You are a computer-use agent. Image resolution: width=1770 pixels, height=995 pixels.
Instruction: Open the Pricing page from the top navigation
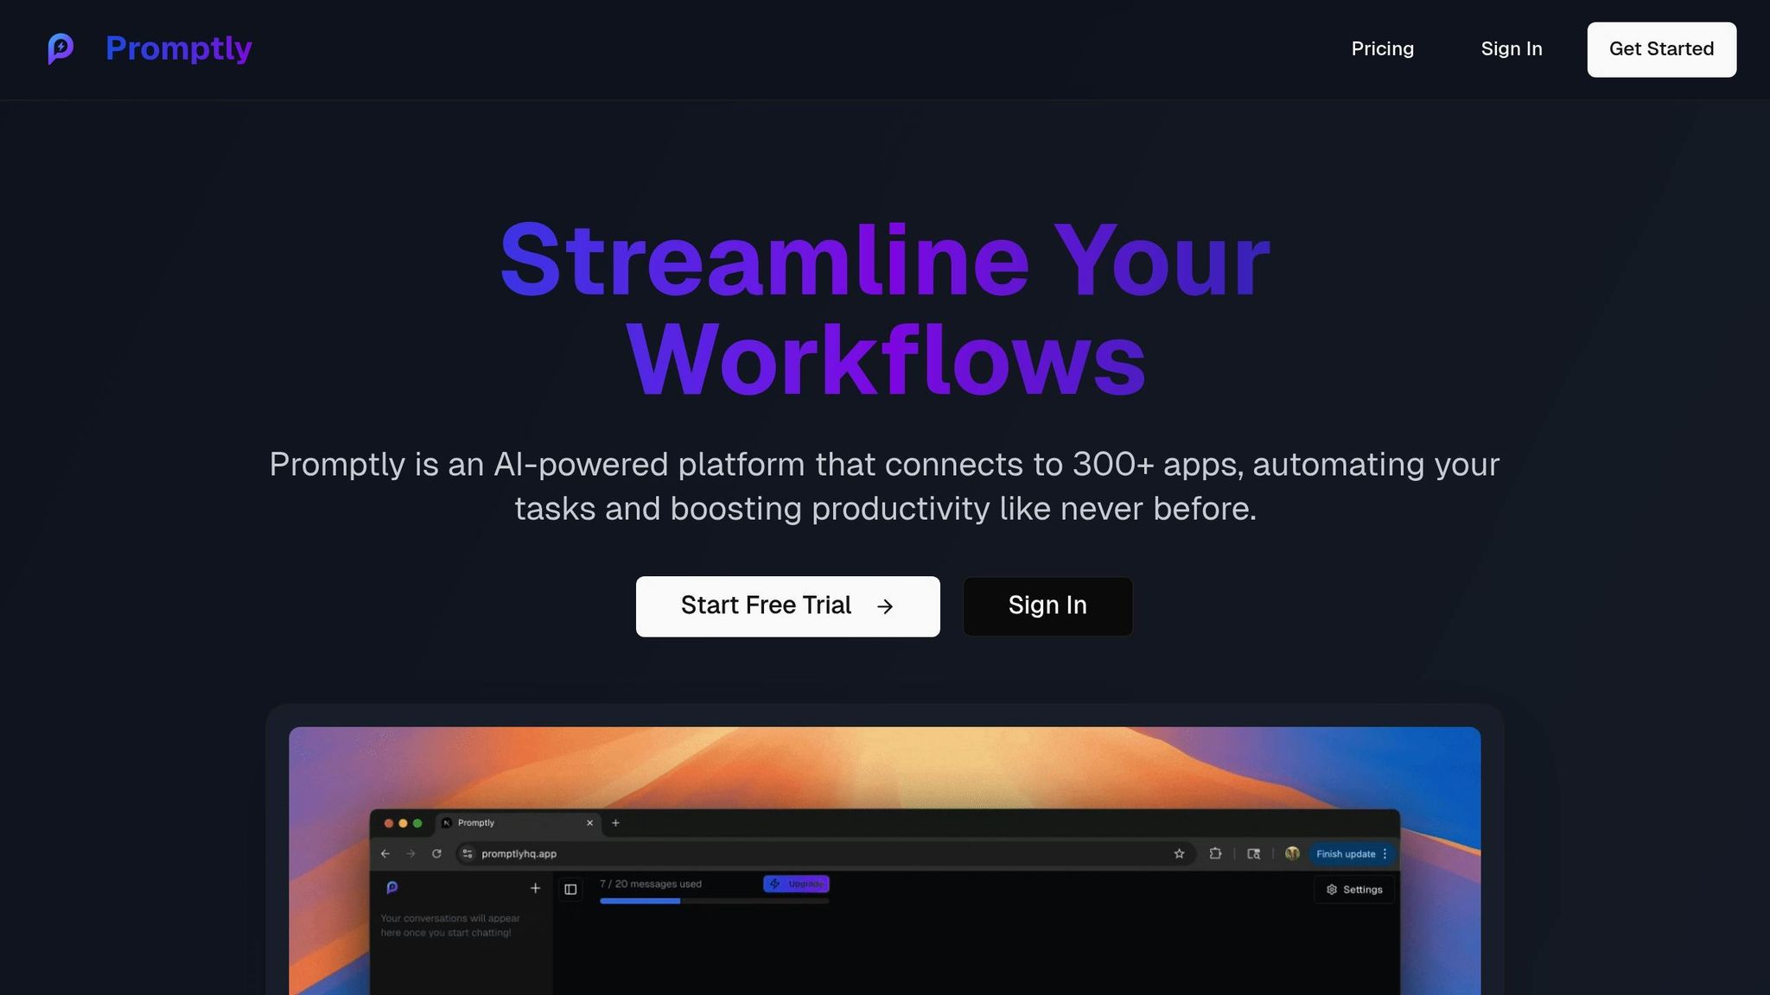click(x=1382, y=49)
